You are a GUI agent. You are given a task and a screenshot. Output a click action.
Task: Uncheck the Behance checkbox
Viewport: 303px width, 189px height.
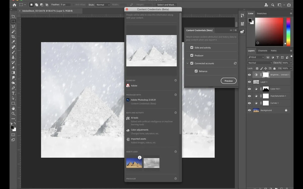(x=196, y=71)
